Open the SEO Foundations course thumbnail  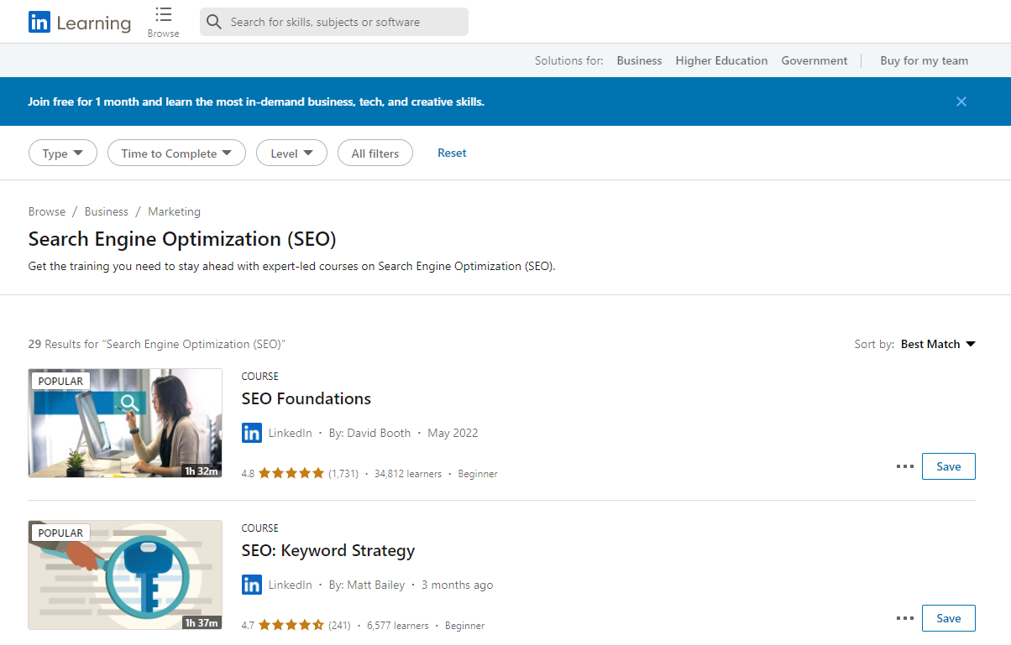click(x=125, y=423)
